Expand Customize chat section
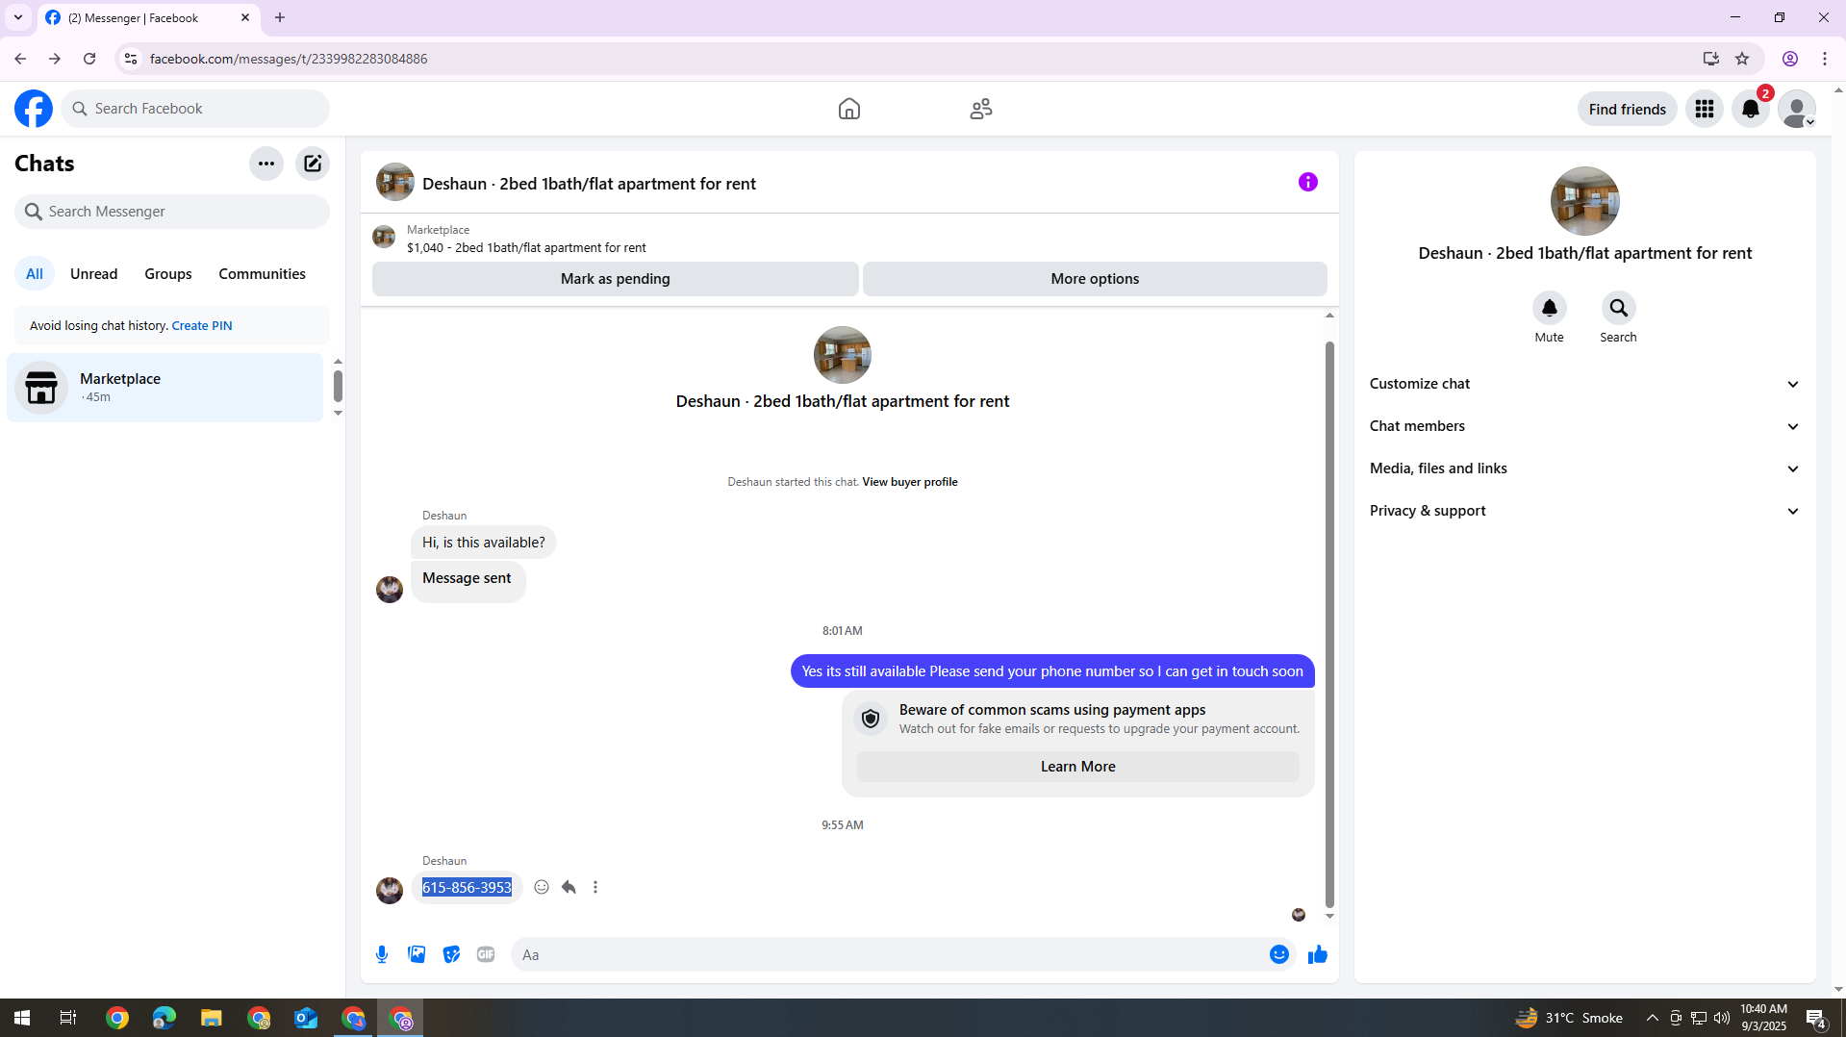 coord(1584,384)
